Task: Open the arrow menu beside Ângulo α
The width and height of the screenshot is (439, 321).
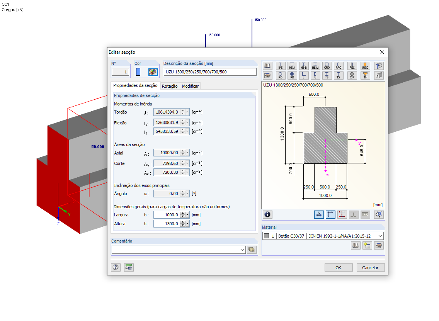Action: 187,194
